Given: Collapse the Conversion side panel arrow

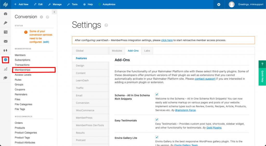Looking at the screenshot, I should tap(54, 12).
